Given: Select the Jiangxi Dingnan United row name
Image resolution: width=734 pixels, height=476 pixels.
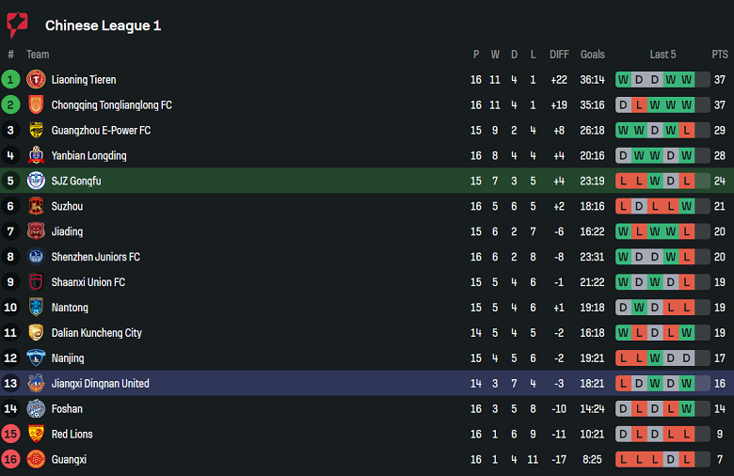Looking at the screenshot, I should [100, 384].
